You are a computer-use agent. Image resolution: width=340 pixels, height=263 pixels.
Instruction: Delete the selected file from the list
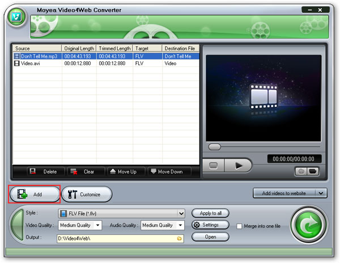point(45,172)
